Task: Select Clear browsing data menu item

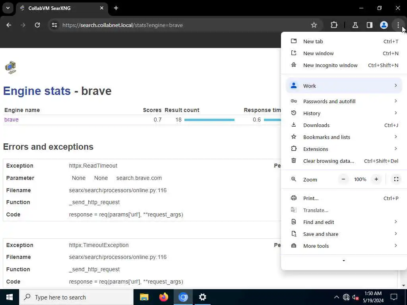Action: coord(344,161)
